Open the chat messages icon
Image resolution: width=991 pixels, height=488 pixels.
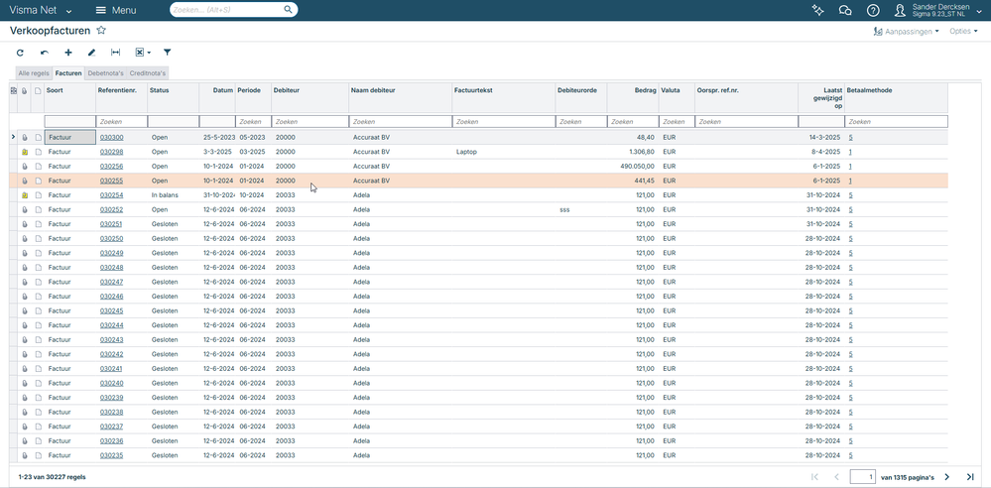tap(845, 10)
